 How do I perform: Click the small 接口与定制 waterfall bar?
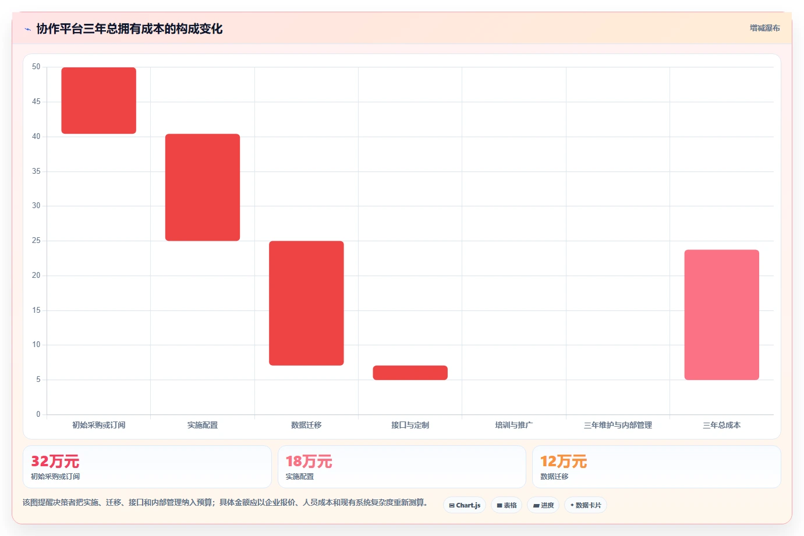click(410, 373)
